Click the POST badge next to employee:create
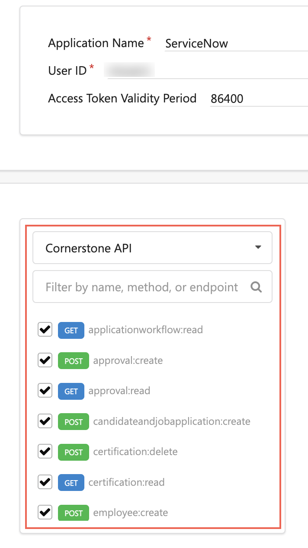The image size is (308, 548). pos(74,513)
